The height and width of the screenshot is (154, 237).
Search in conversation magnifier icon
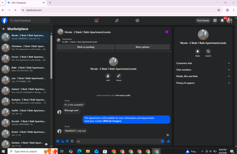click(x=208, y=51)
